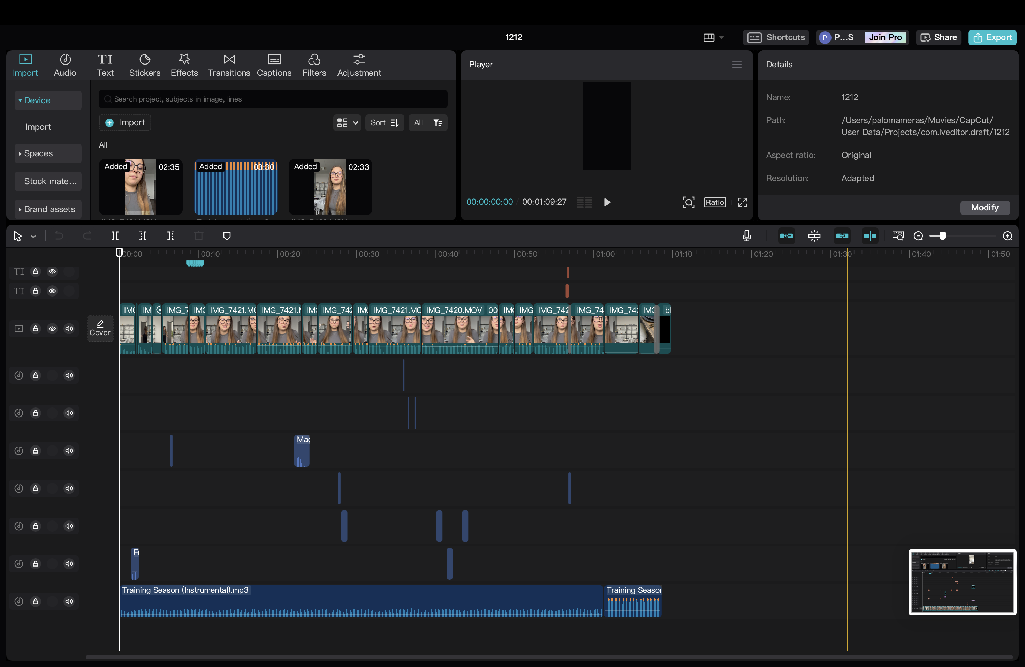Open fullscreen preview in Player
Screen dimensions: 1025x667
click(x=742, y=202)
